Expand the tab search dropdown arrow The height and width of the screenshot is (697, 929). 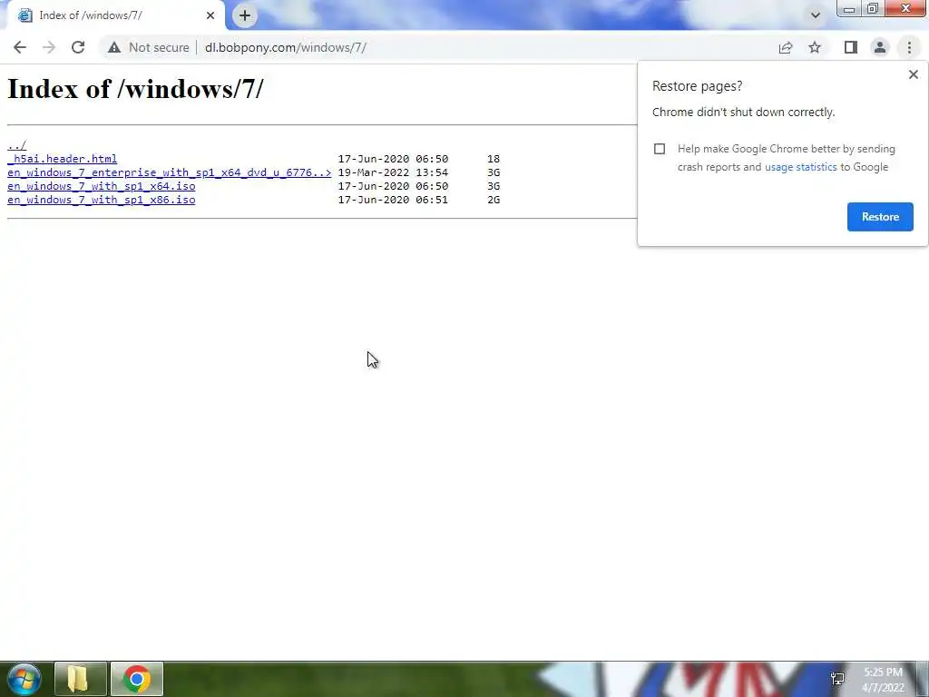816,15
